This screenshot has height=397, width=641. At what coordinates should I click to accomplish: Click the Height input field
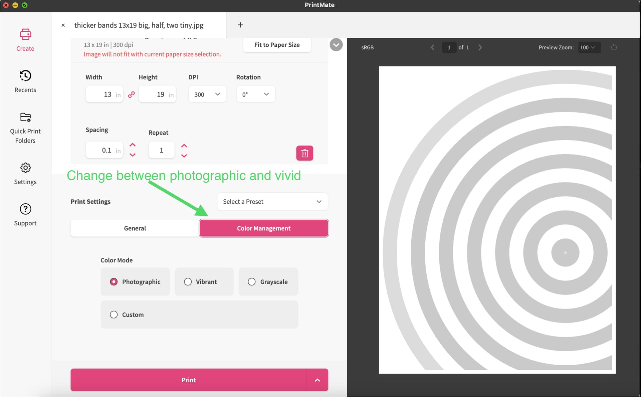pyautogui.click(x=157, y=94)
